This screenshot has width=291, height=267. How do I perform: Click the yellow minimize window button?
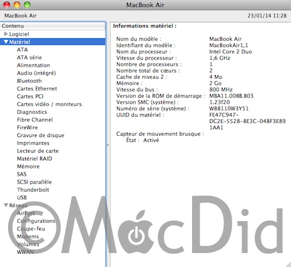17,5
